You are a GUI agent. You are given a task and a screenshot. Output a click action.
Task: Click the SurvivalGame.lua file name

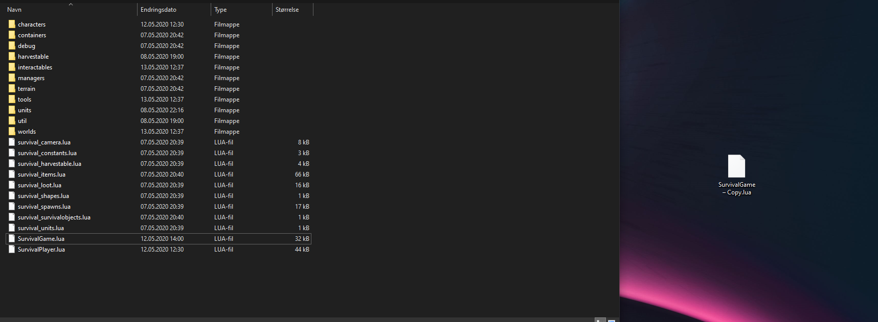(41, 239)
